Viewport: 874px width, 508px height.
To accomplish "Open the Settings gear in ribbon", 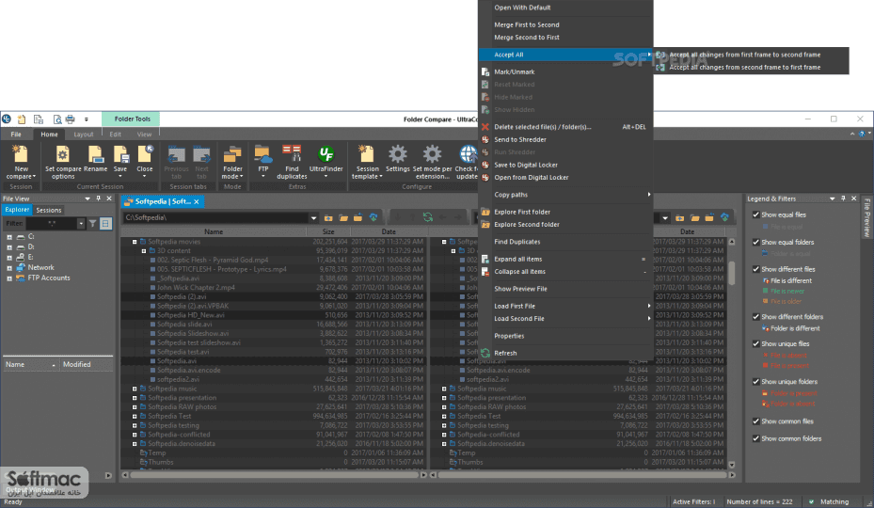I will [x=397, y=159].
